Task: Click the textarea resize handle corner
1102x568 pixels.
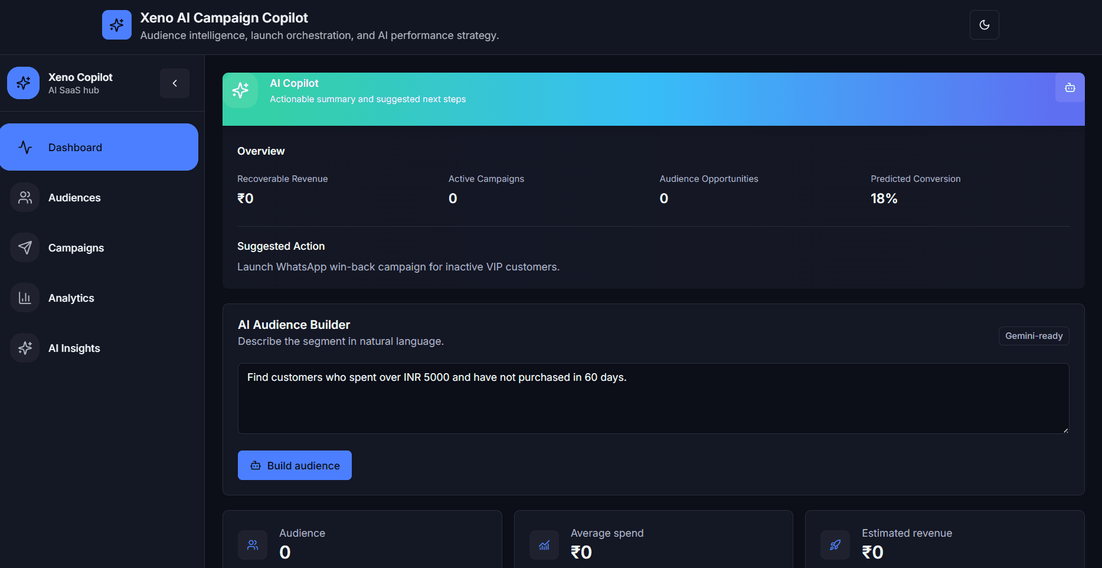Action: coord(1065,430)
